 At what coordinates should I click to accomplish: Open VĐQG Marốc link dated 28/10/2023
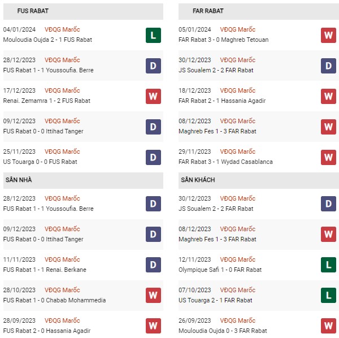pyautogui.click(x=62, y=290)
